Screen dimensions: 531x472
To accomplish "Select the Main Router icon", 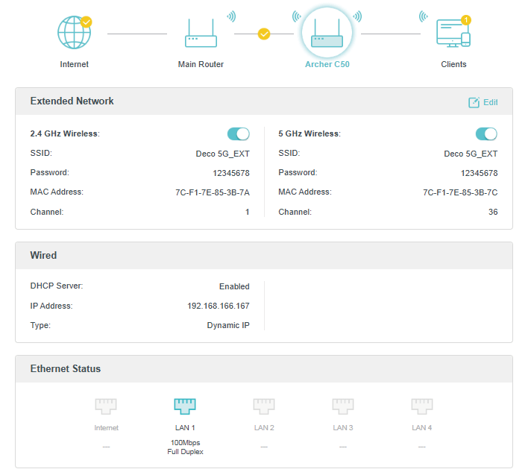I will click(201, 33).
